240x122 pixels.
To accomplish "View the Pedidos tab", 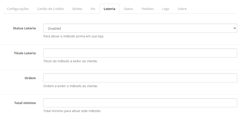I will pos(148,9).
